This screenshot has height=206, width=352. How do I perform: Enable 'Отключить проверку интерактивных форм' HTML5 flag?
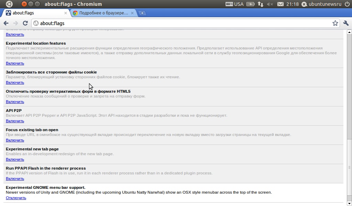tap(15, 102)
